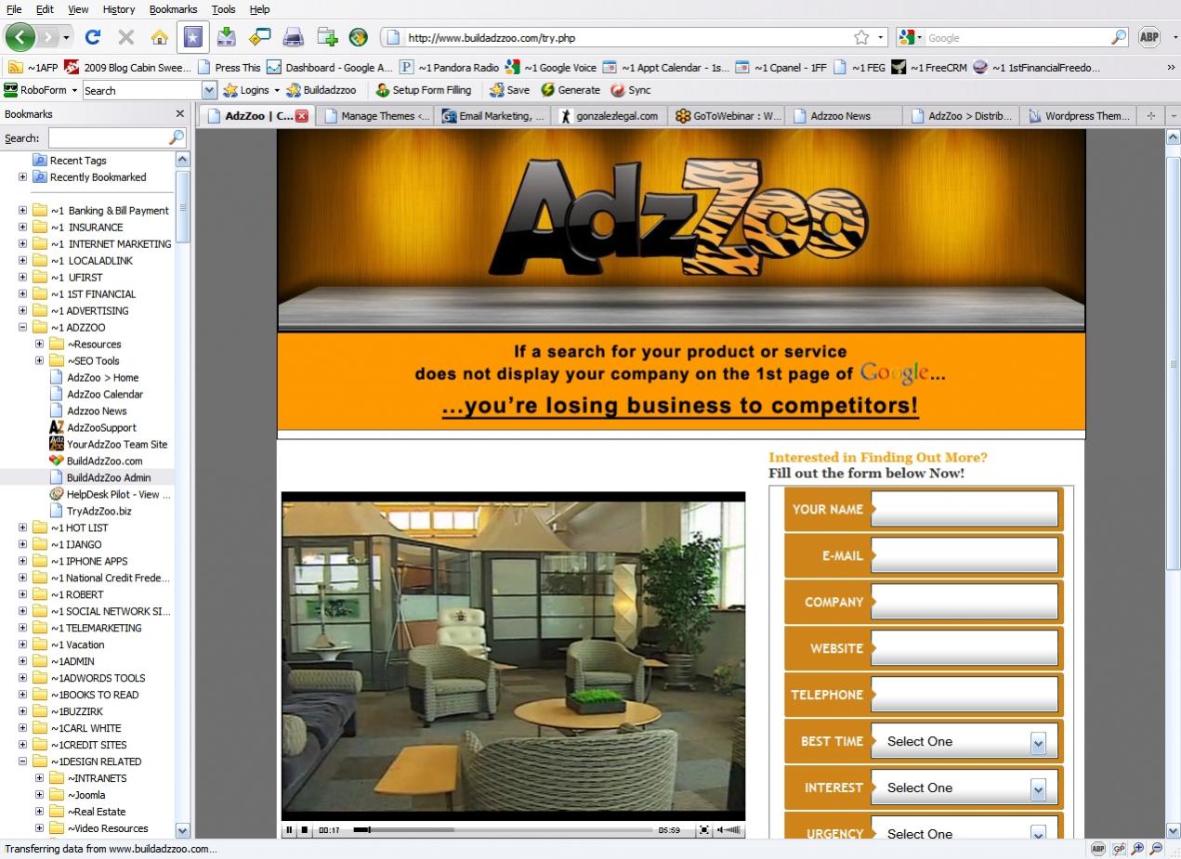Image resolution: width=1181 pixels, height=859 pixels.
Task: Open the search engine selector Google icon
Action: (x=911, y=38)
